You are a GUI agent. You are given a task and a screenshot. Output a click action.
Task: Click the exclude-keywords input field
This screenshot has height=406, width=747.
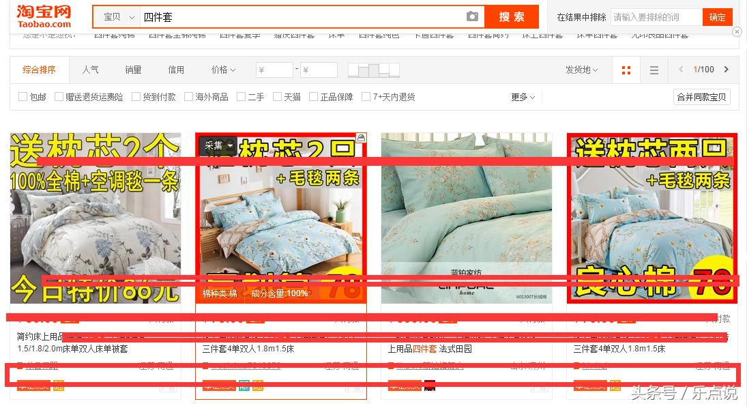[656, 16]
